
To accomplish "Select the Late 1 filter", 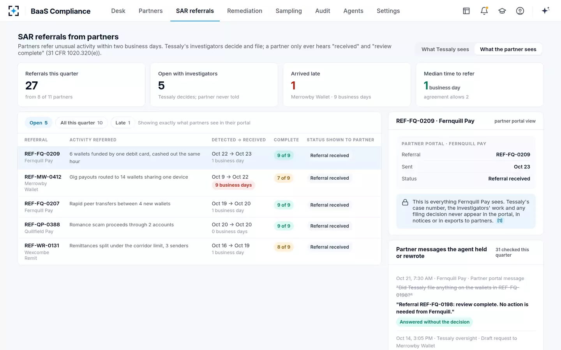I will [123, 123].
